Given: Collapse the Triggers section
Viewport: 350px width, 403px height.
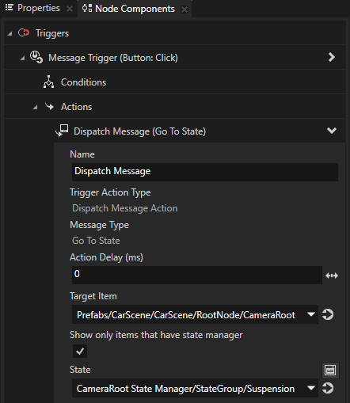Looking at the screenshot, I should click(x=10, y=34).
